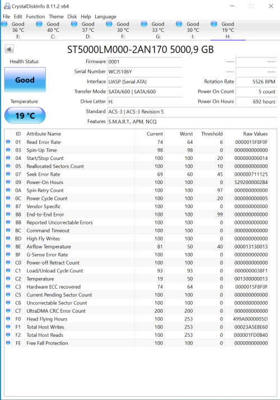Click the Interface field UASP (Serial ATA)
This screenshot has height=400, width=280.
pyautogui.click(x=144, y=82)
